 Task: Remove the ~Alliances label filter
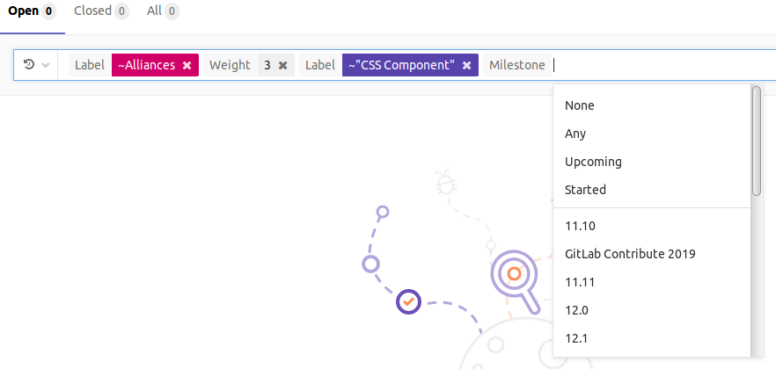coord(187,65)
